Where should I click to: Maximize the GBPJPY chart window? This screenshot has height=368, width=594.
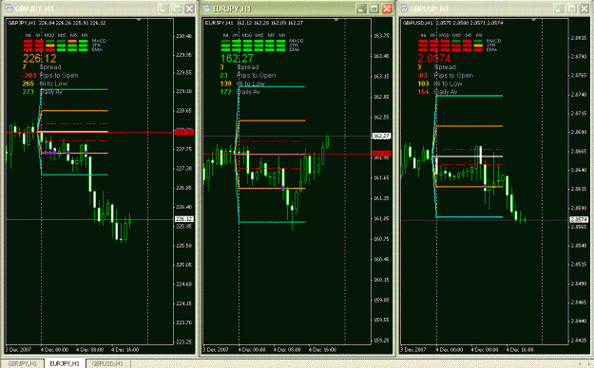pos(177,9)
